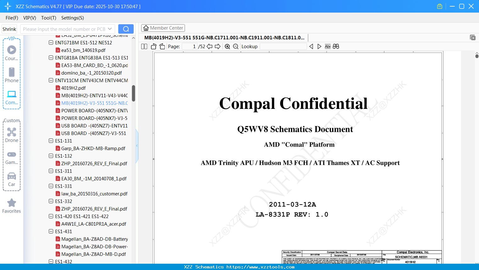This screenshot has height=270, width=479.
Task: Collapse the ES1-131 folder
Action: 51,141
